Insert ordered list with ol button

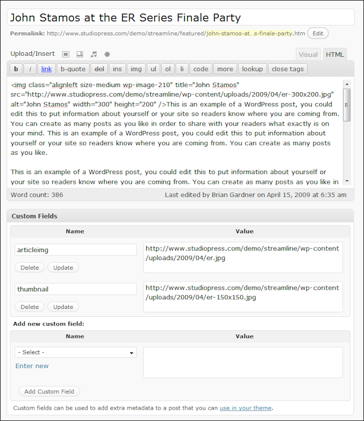pyautogui.click(x=168, y=69)
